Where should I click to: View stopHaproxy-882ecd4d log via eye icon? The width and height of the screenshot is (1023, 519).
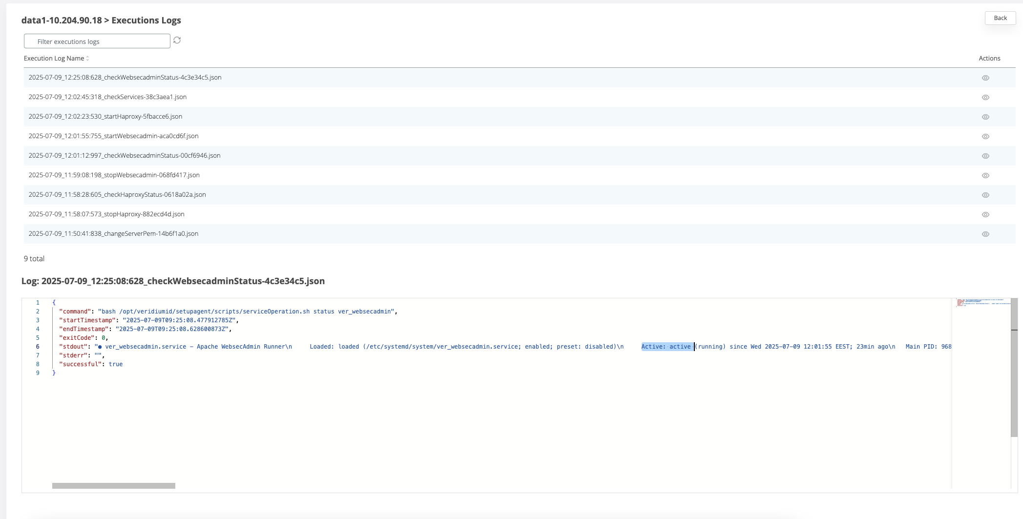tap(985, 215)
